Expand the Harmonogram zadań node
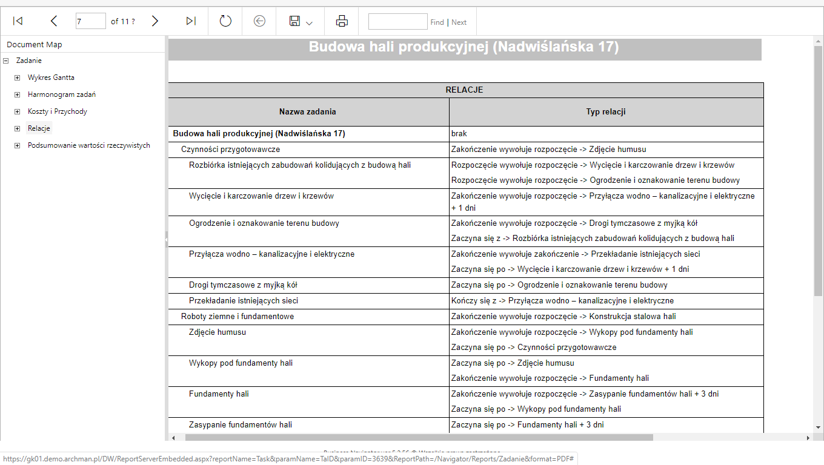824x465 pixels. (x=17, y=94)
